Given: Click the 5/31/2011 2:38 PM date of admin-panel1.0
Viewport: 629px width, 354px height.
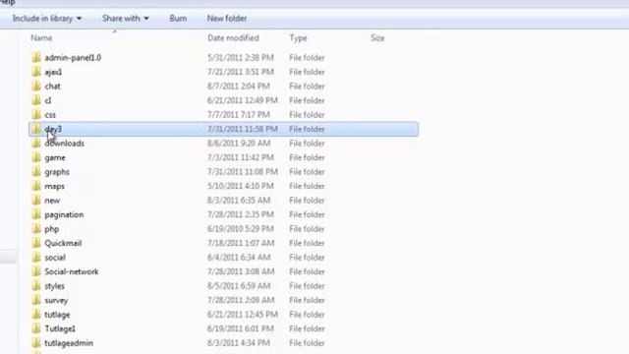Looking at the screenshot, I should pos(240,58).
